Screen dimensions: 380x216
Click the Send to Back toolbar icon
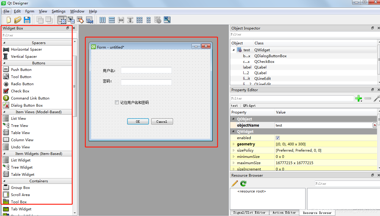coord(40,20)
